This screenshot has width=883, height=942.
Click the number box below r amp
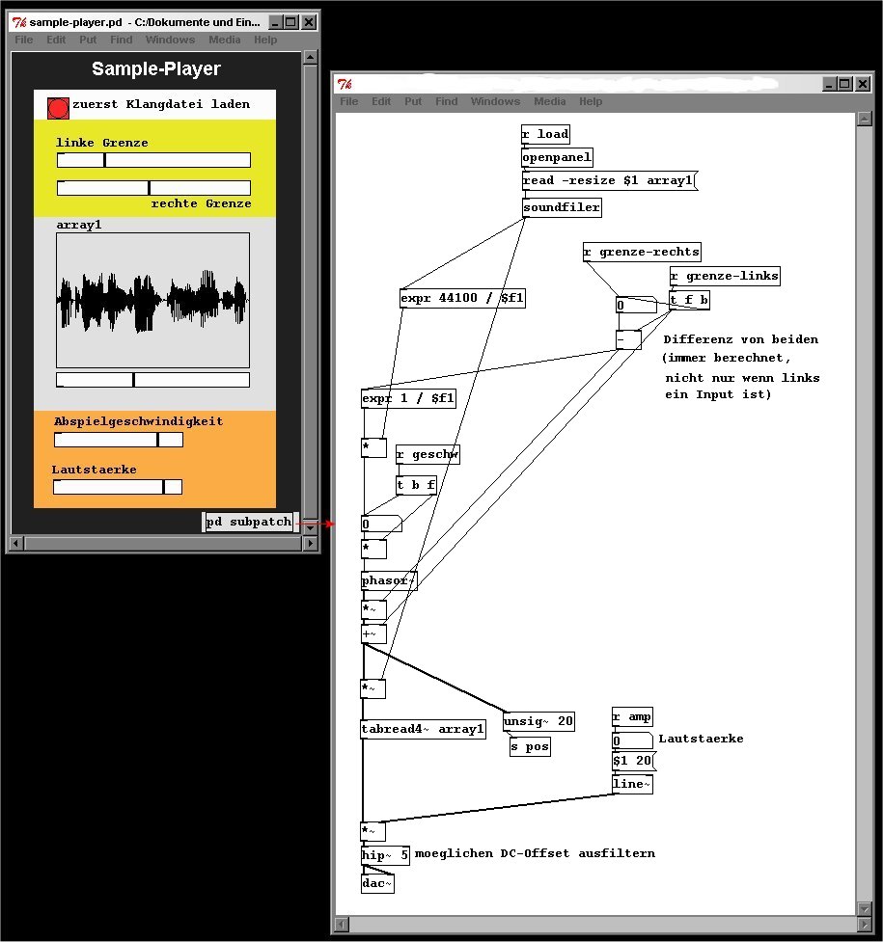[632, 740]
